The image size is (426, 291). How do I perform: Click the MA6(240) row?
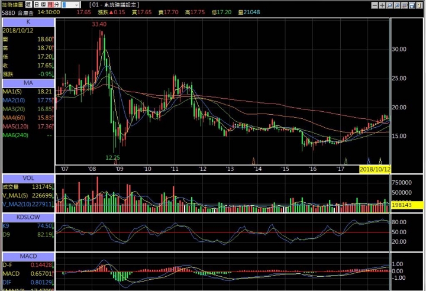(x=28, y=135)
